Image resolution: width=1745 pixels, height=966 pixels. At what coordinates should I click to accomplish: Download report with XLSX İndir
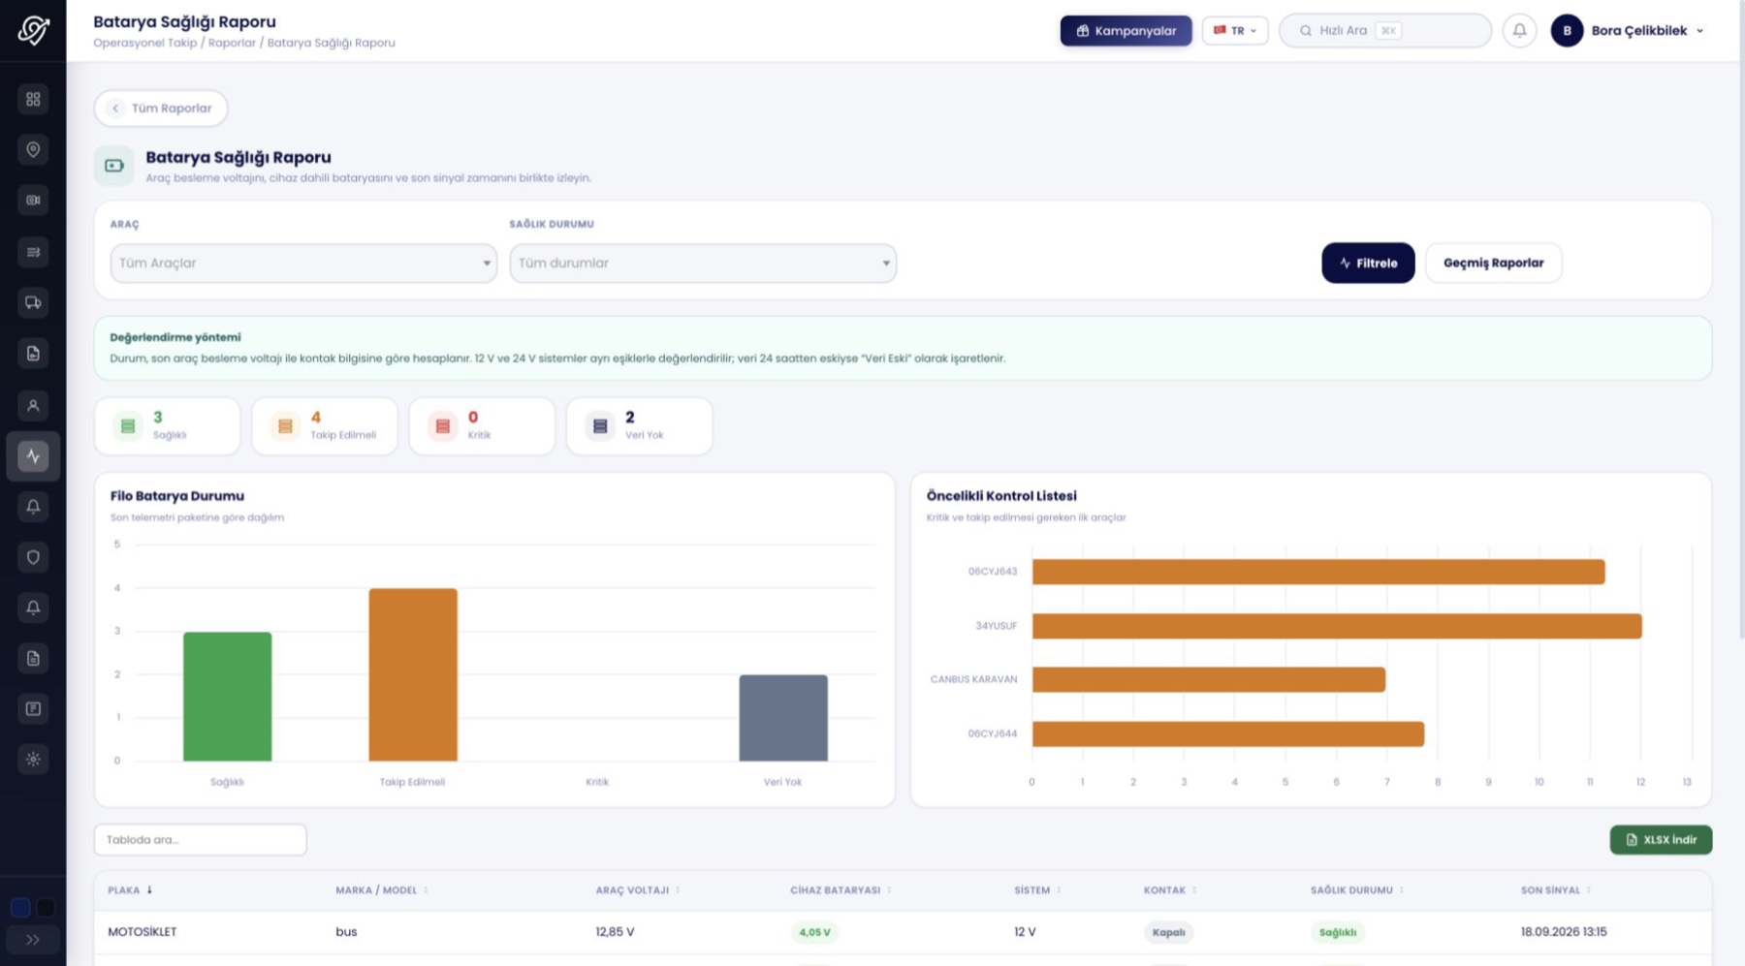[1661, 839]
